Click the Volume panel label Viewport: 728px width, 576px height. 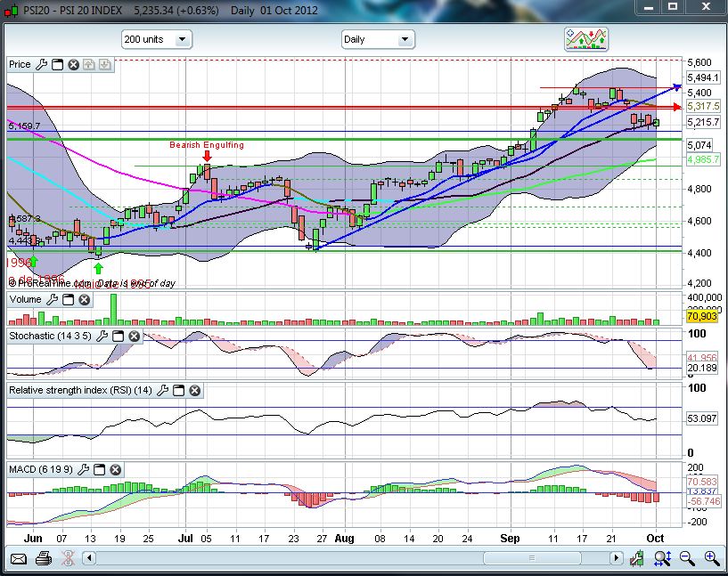point(25,300)
